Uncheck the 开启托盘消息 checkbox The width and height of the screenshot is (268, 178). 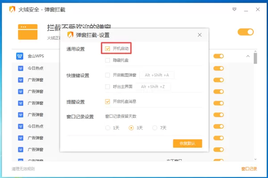[108, 102]
